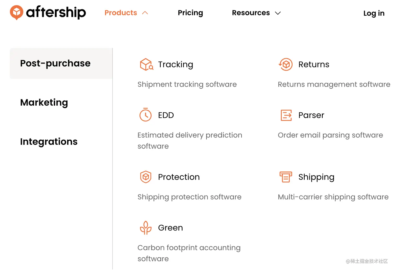Open the Returns product link
395x271 pixels.
[x=314, y=65]
